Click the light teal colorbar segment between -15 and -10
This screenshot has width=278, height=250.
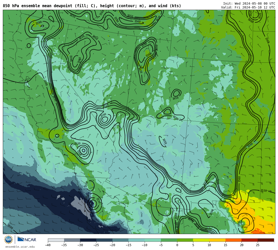137,240
